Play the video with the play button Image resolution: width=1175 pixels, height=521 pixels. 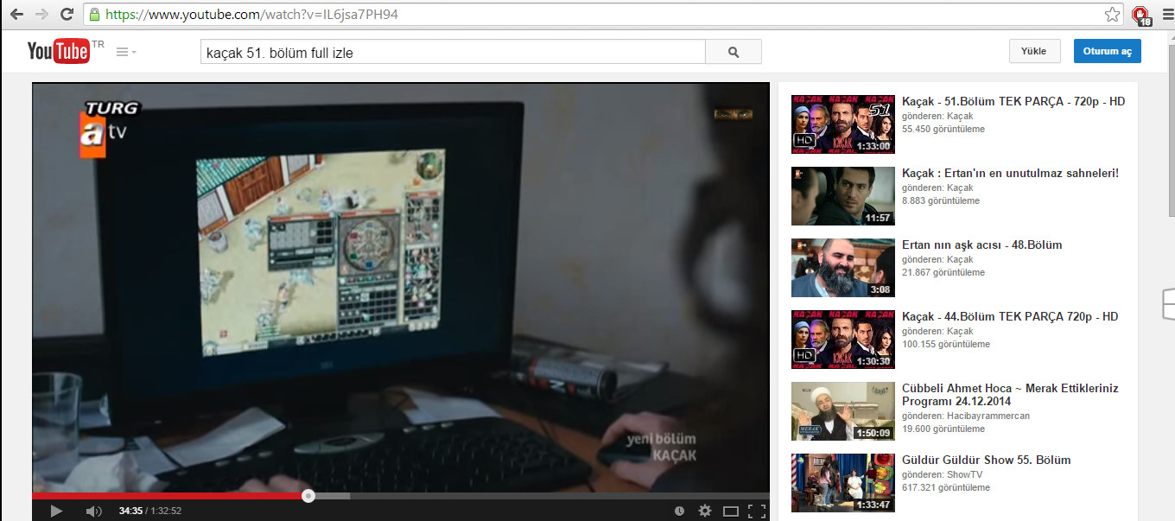[56, 511]
